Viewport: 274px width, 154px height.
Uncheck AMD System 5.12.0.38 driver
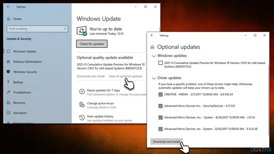click(x=160, y=129)
